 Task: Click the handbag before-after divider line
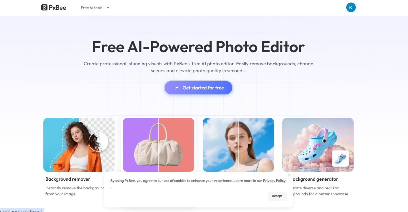159,145
